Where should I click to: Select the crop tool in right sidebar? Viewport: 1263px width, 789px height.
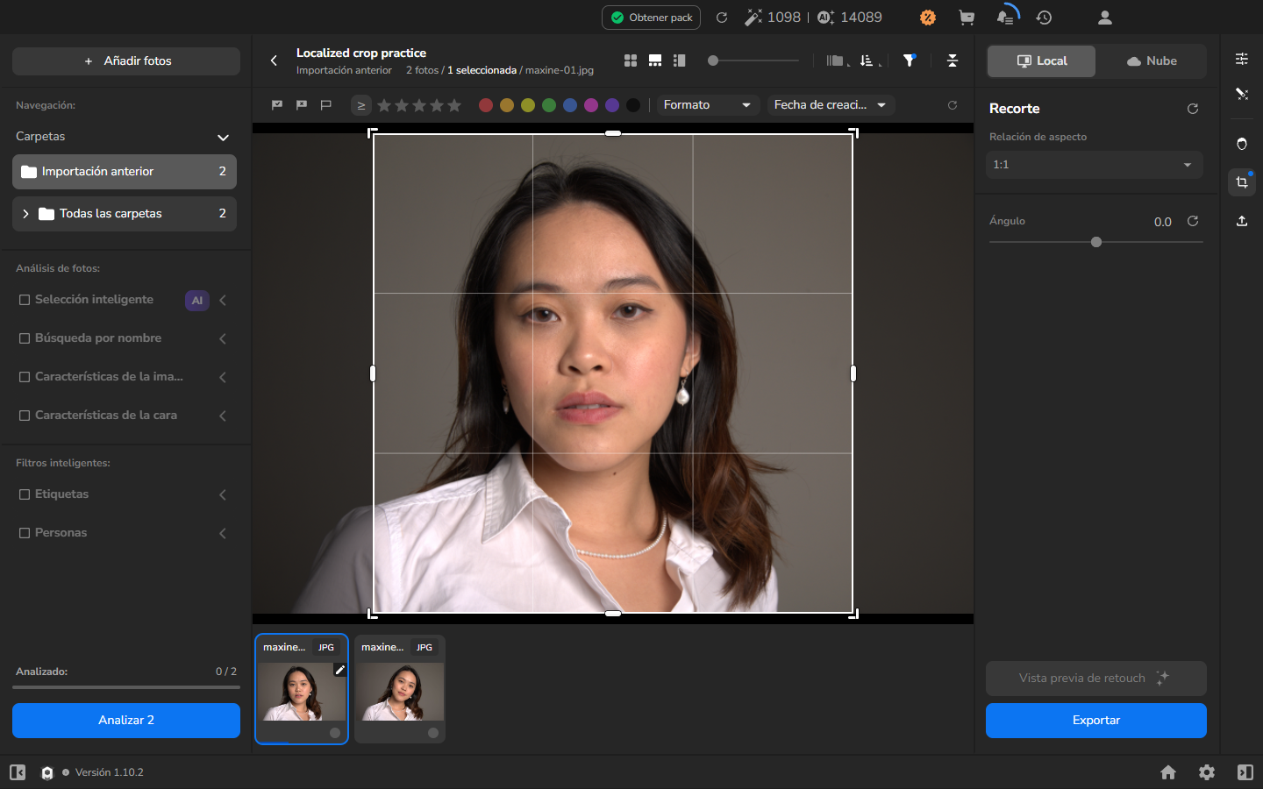click(x=1242, y=182)
